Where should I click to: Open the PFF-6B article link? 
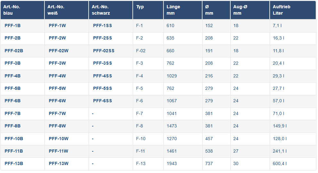point(12,101)
